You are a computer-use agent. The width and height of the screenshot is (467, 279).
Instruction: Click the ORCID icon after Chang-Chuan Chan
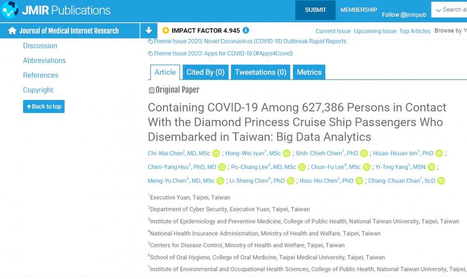click(441, 181)
